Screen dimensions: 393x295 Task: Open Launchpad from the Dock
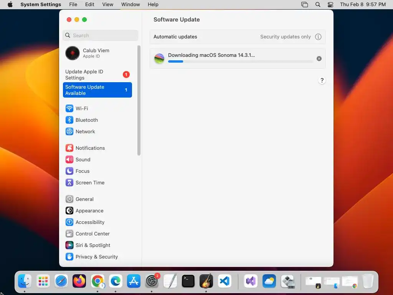43,281
